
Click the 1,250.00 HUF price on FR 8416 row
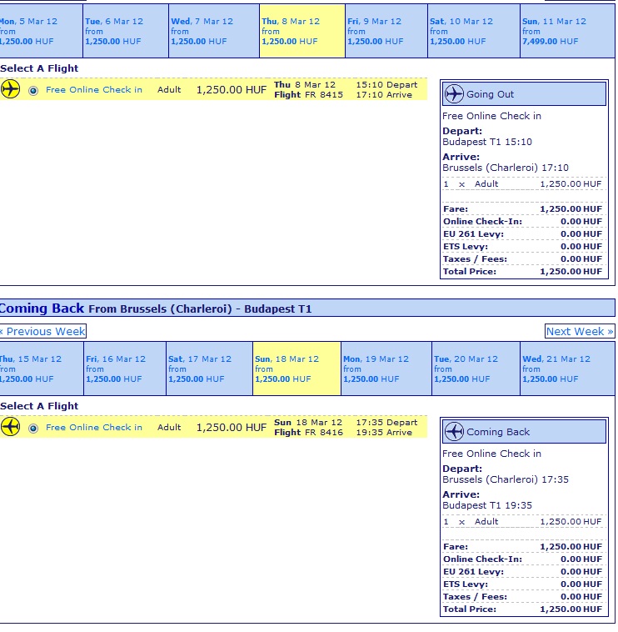click(231, 427)
